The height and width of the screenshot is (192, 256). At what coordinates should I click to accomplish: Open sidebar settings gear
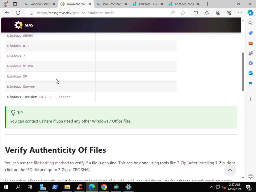coord(250,176)
